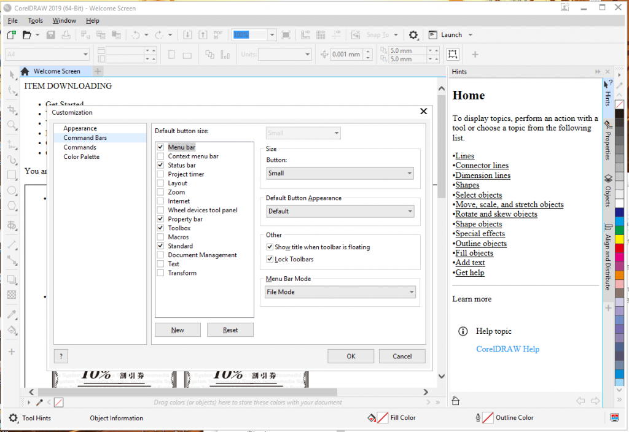Click the Undo arrow icon
Screen dimensions: 629x432
136,35
